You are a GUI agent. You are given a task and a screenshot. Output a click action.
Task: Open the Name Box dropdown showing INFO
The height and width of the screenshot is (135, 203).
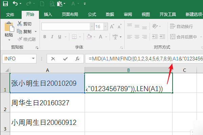pos(33,58)
